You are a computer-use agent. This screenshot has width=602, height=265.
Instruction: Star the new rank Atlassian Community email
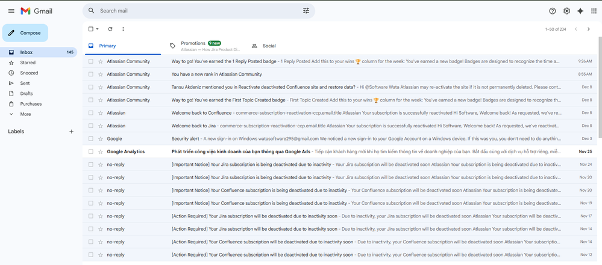tap(101, 75)
